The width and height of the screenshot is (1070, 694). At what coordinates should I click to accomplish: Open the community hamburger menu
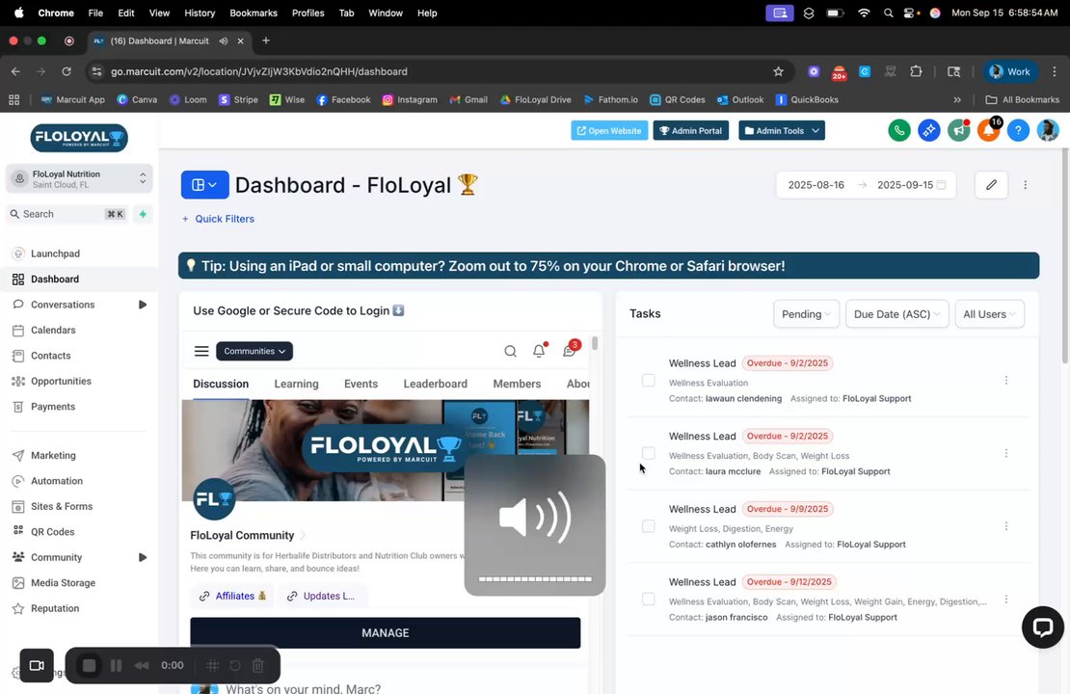click(201, 351)
